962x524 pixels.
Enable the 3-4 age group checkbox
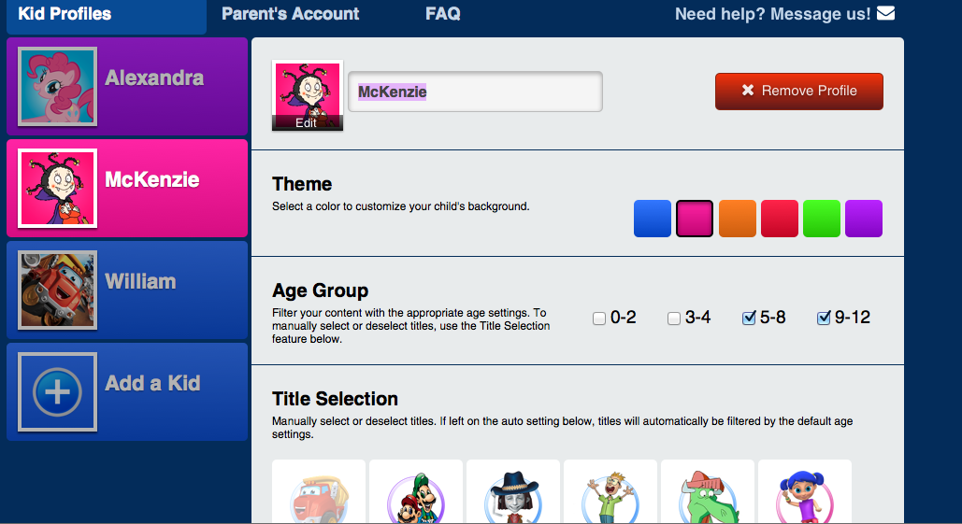click(x=674, y=319)
